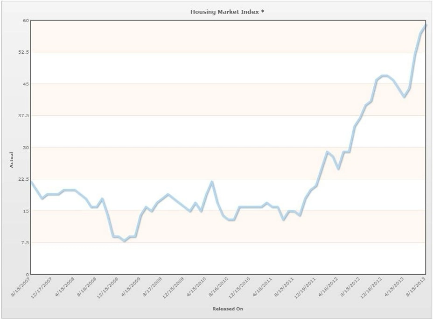The width and height of the screenshot is (433, 319).
Task: Select the 12/19/2011 x-axis date
Action: [305, 288]
